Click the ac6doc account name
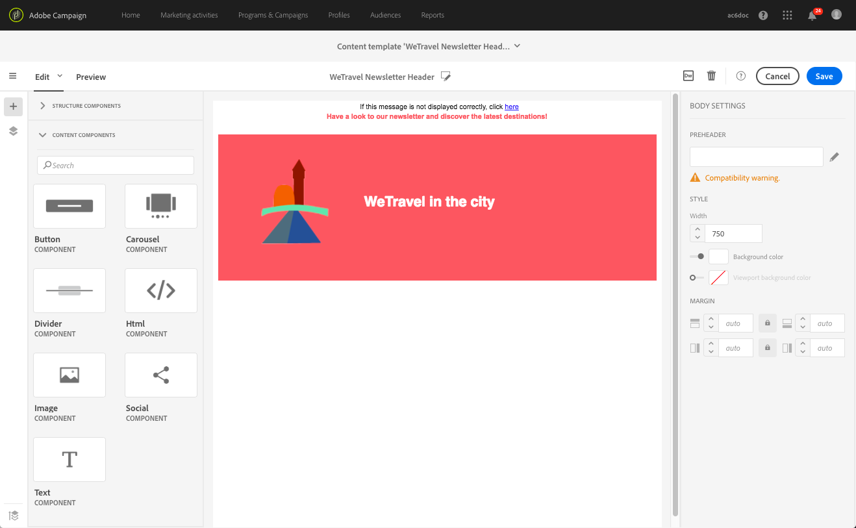Screen dimensions: 856x528 pos(738,15)
